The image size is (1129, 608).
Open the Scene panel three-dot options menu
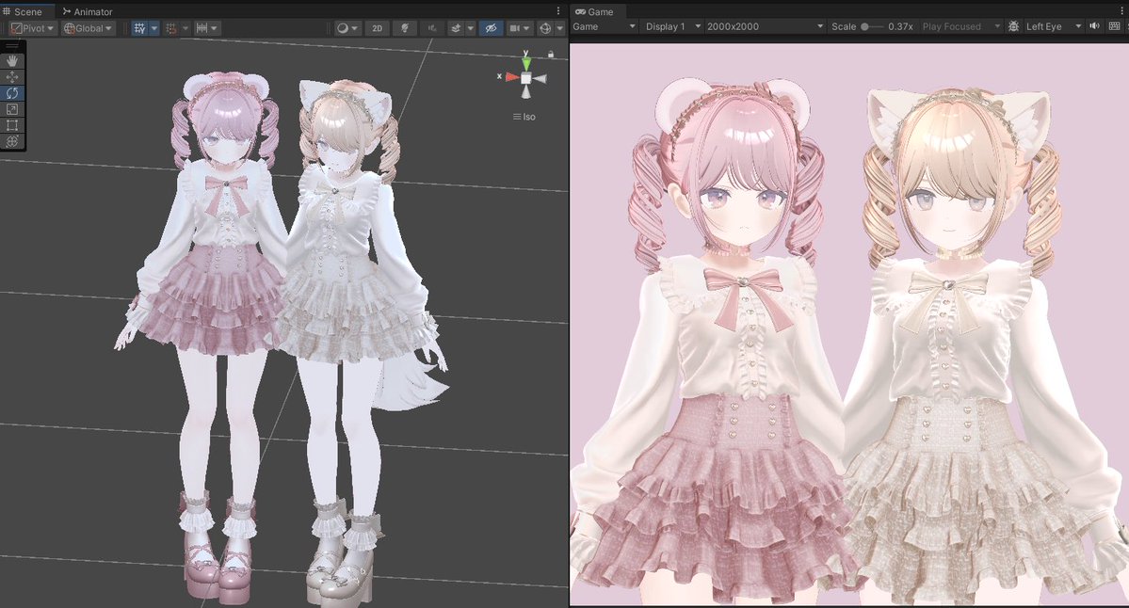coord(558,10)
